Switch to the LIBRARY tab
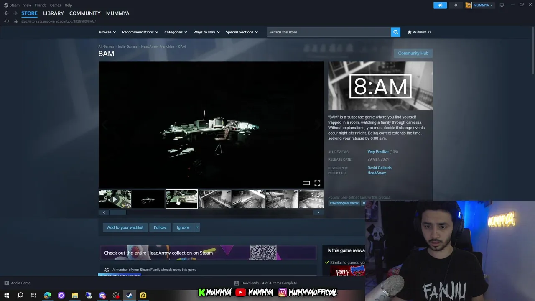Image resolution: width=535 pixels, height=301 pixels. 53,13
